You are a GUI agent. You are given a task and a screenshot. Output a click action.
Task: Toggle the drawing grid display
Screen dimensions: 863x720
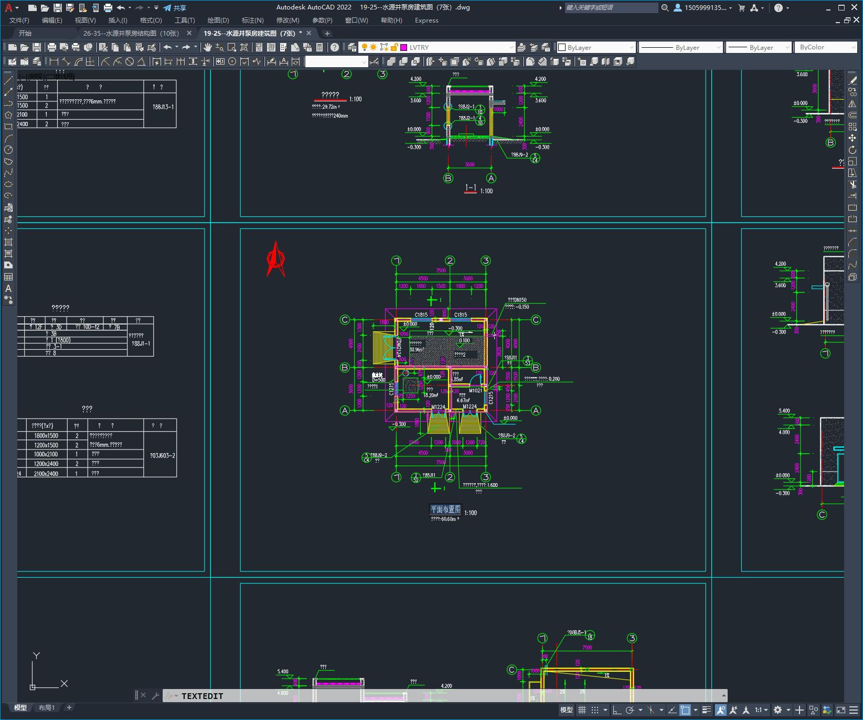(582, 710)
